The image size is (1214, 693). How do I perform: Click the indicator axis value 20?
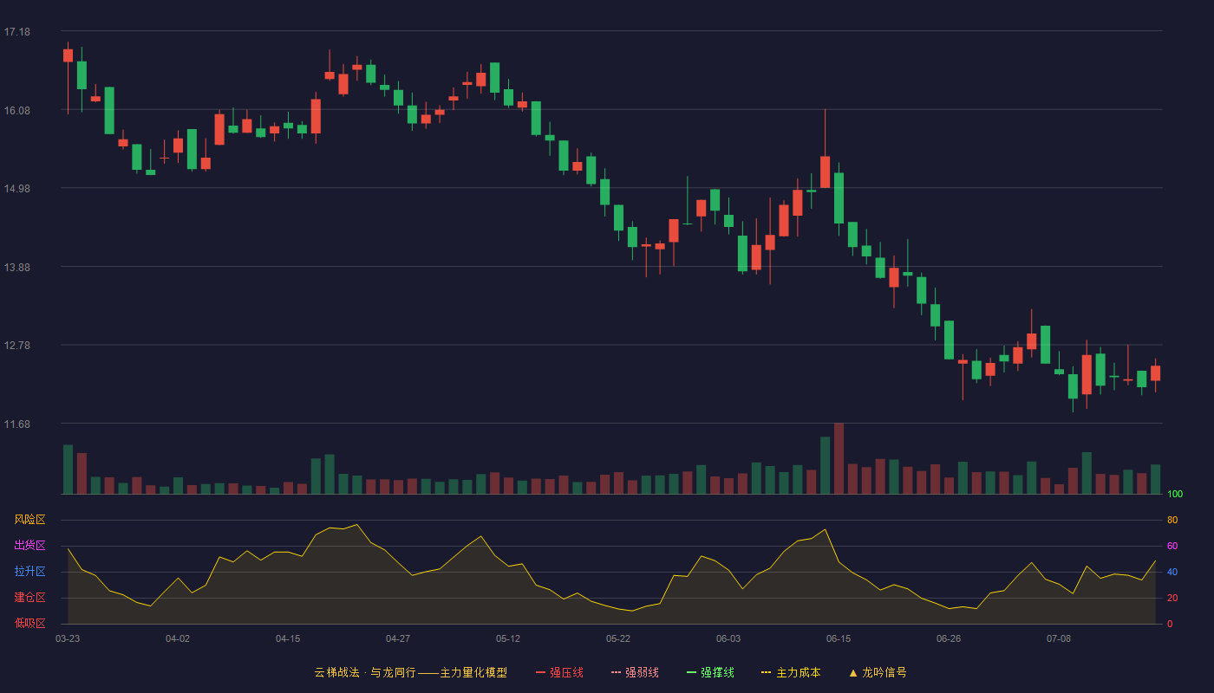point(1172,598)
